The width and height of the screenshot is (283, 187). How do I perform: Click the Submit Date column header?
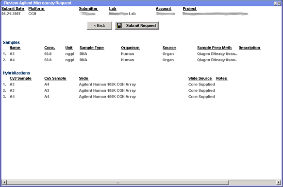(x=13, y=9)
